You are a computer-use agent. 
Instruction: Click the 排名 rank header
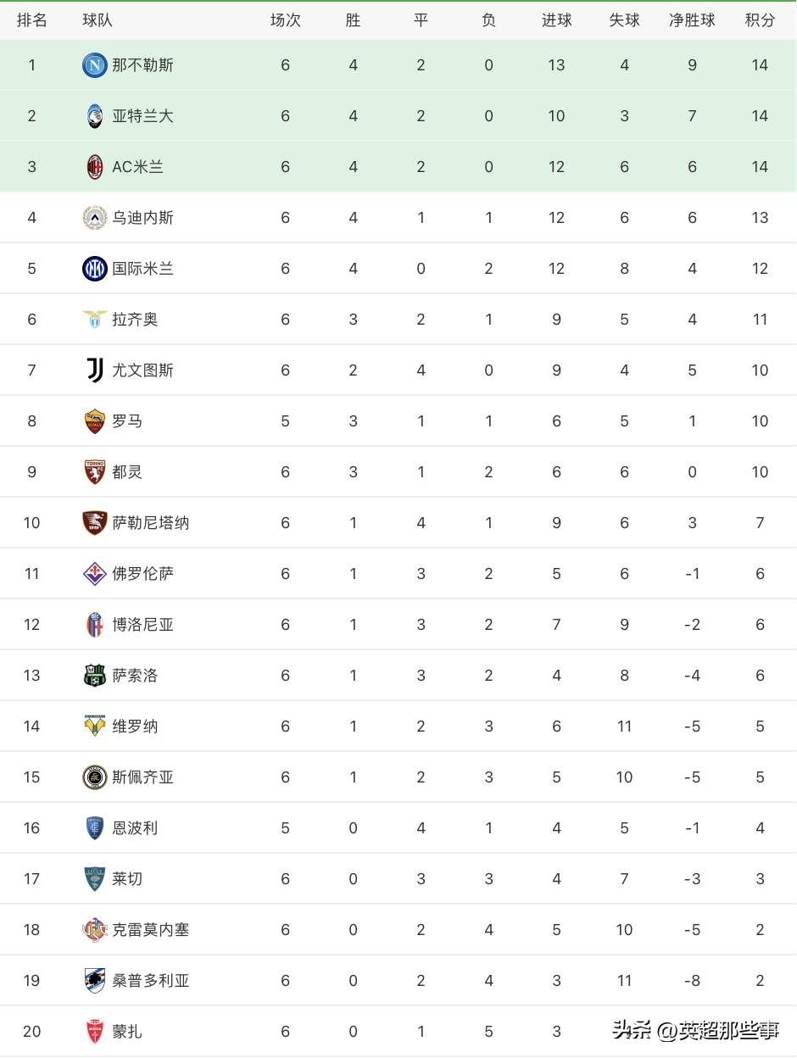pyautogui.click(x=32, y=20)
